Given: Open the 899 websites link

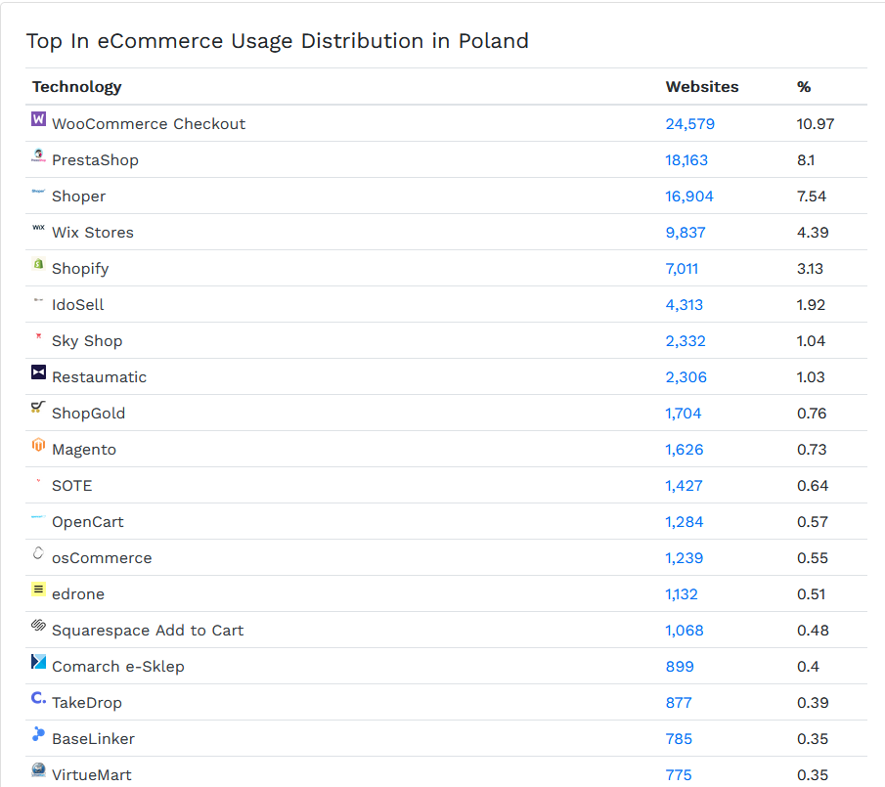Looking at the screenshot, I should pyautogui.click(x=680, y=667).
